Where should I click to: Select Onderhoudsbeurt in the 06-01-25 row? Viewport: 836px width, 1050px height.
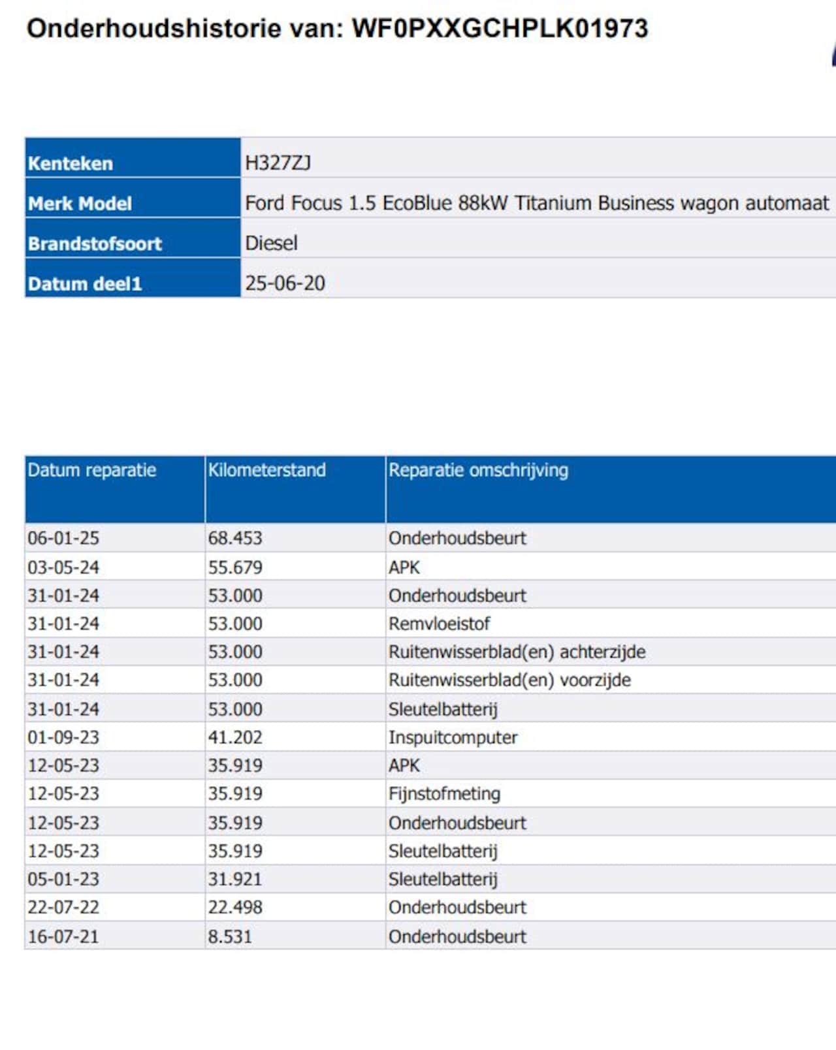[x=457, y=538]
